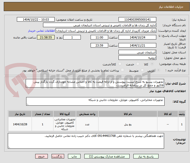Click the توضیحات خریدار text area
This screenshot has height=163, width=190.
tap(86, 141)
